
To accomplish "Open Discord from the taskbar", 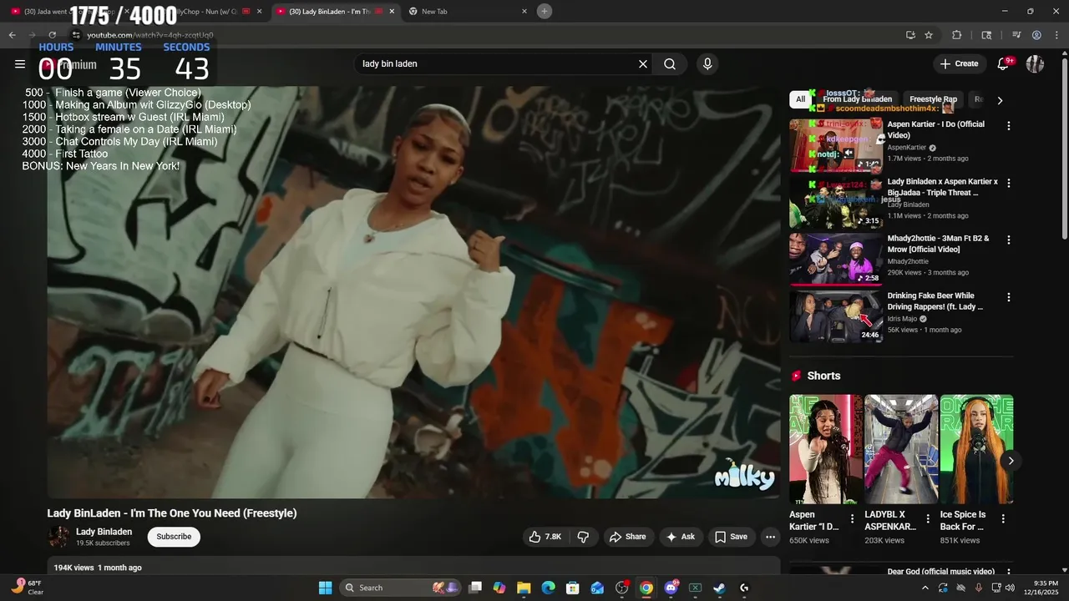I will point(671,588).
